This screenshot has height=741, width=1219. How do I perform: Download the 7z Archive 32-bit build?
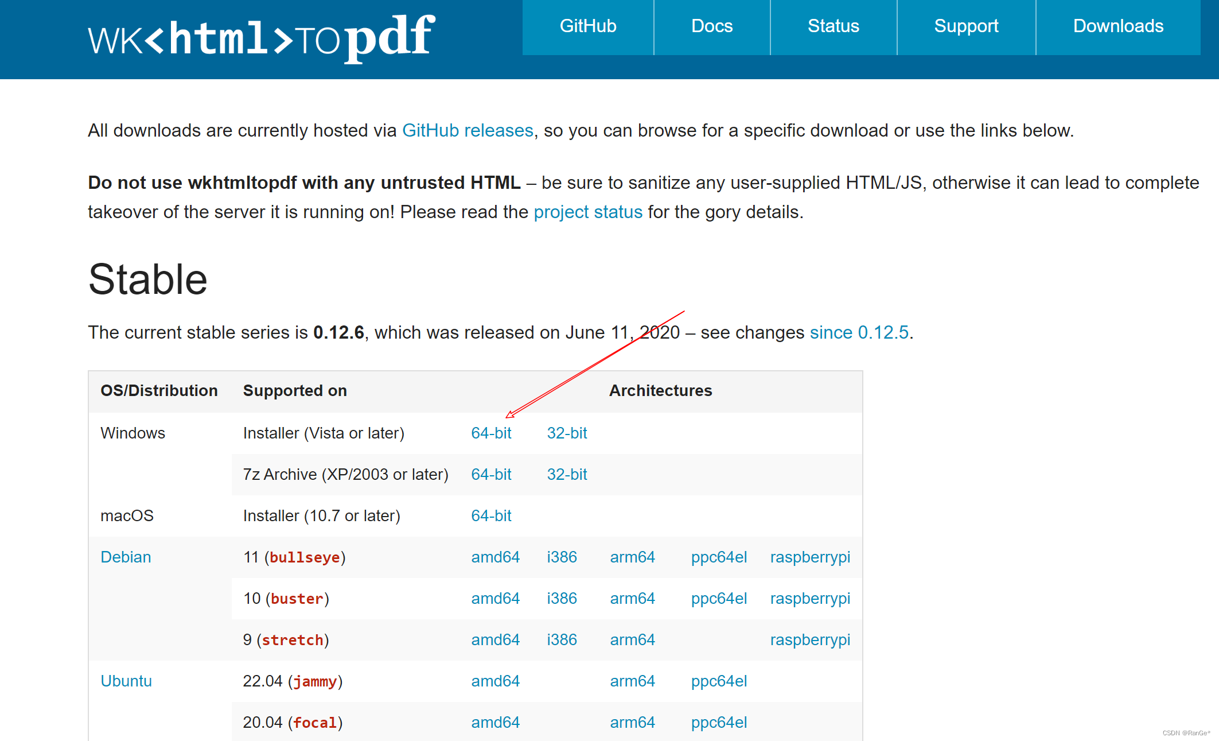click(566, 475)
